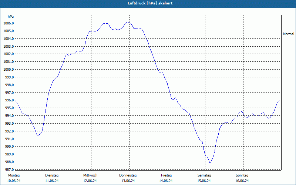
Task: Click the '1002,0' axis value
Action: [x=9, y=54]
